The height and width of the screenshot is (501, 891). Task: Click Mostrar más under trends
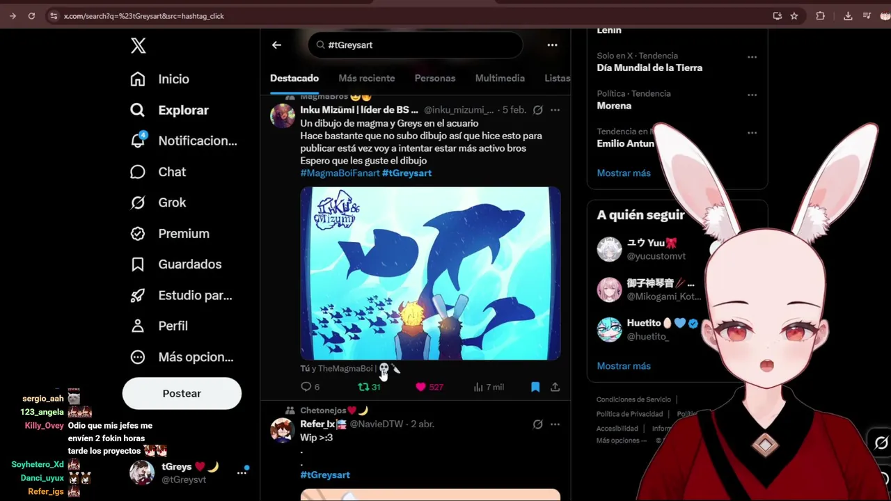[x=624, y=173]
